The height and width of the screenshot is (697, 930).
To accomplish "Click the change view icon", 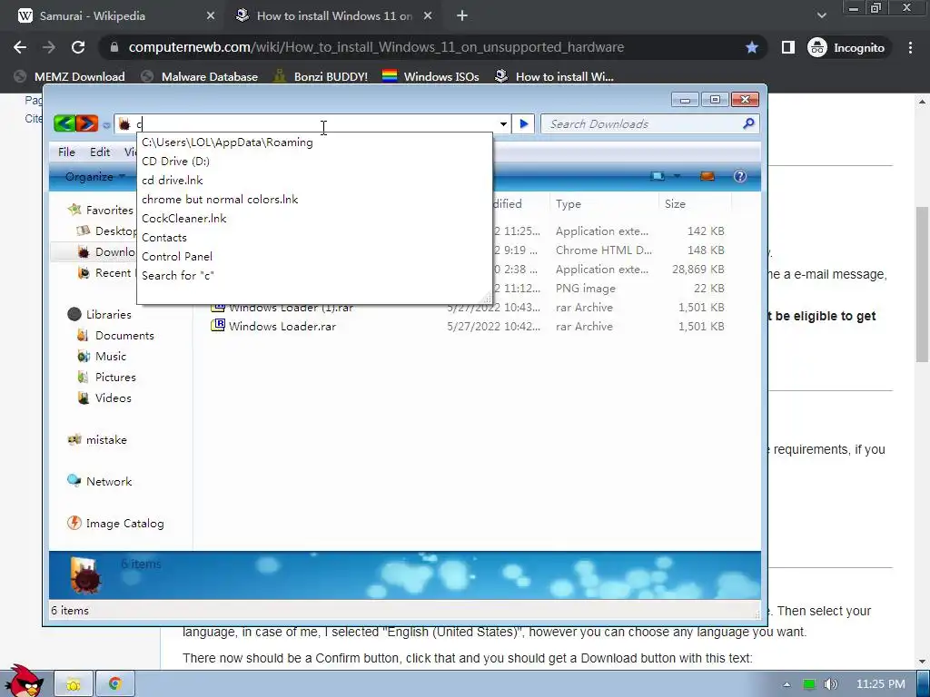I will pyautogui.click(x=658, y=176).
